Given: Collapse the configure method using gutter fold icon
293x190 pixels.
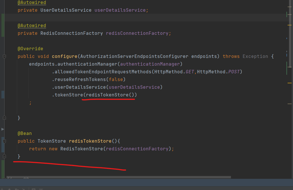Looking at the screenshot, I should coord(4,56).
